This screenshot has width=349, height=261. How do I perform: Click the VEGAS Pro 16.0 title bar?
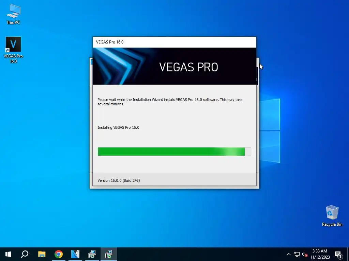(x=174, y=42)
